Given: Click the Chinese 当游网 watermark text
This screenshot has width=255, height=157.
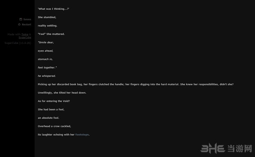Looking at the screenshot, I should pyautogui.click(x=239, y=148).
